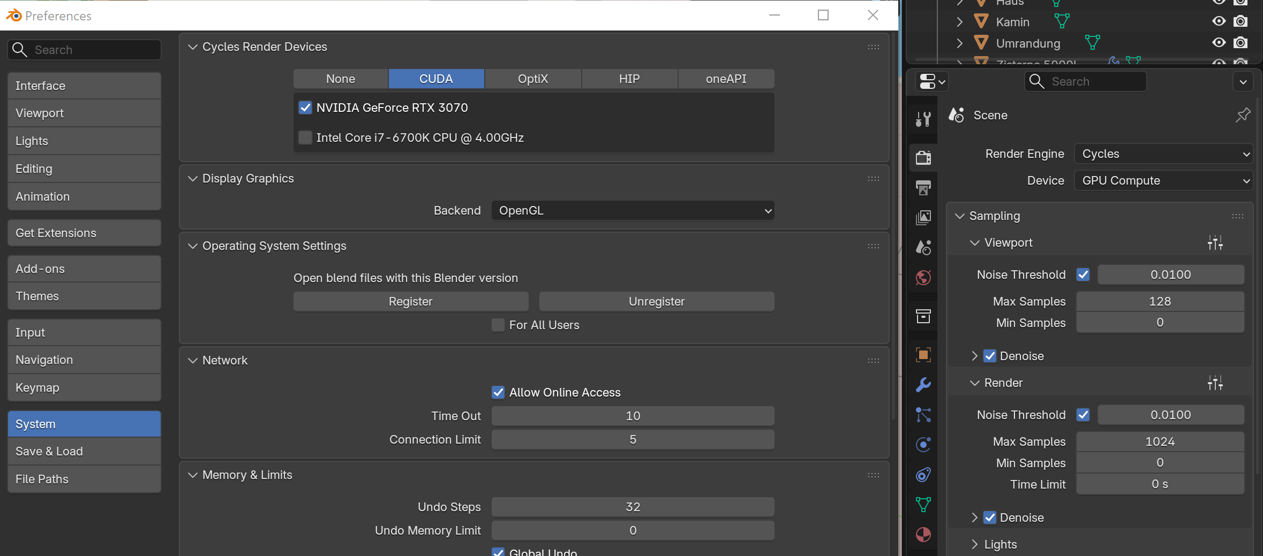Image resolution: width=1263 pixels, height=556 pixels.
Task: Click the Undo Steps value slider
Action: [633, 507]
